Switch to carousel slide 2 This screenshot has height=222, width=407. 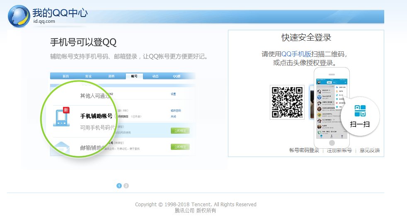coord(126,186)
